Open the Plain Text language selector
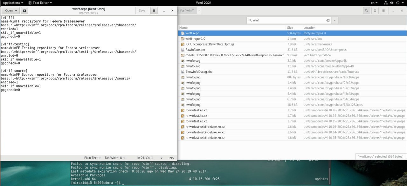Image resolution: width=407 pixels, height=186 pixels. point(93,158)
